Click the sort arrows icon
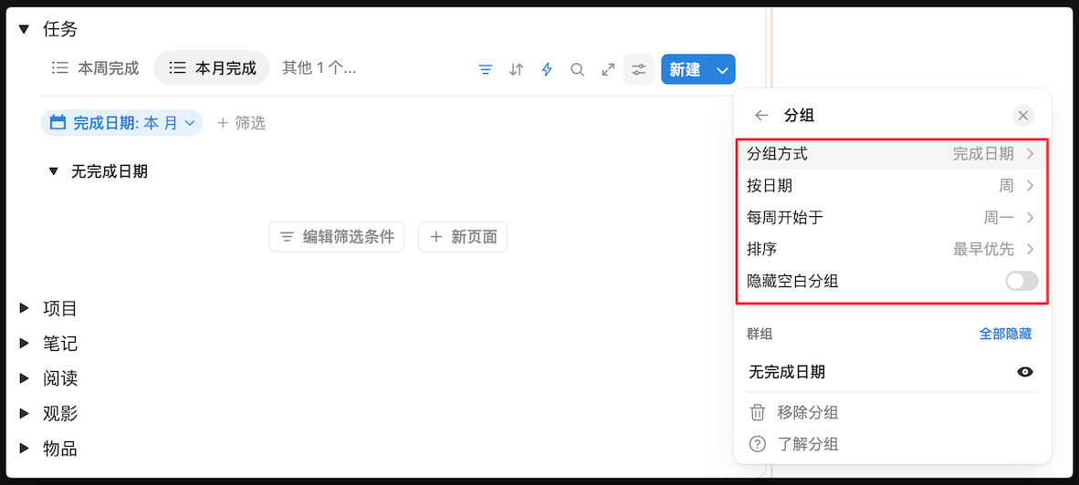Viewport: 1079px width, 485px height. pos(517,69)
